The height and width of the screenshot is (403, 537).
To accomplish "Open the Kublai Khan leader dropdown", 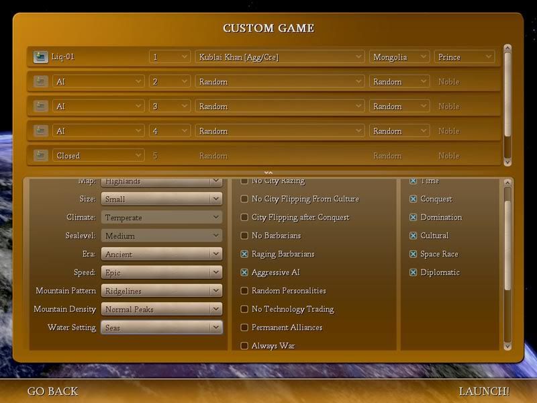I will tap(280, 57).
